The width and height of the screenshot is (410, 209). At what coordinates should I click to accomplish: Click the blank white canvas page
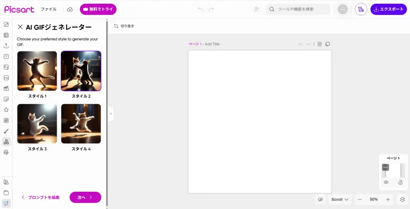pyautogui.click(x=260, y=121)
